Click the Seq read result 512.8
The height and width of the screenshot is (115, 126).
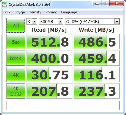tap(49, 42)
